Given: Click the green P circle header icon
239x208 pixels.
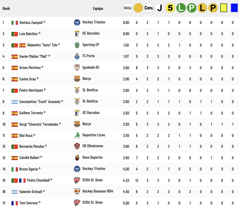Looking at the screenshot, I should tap(192, 8).
